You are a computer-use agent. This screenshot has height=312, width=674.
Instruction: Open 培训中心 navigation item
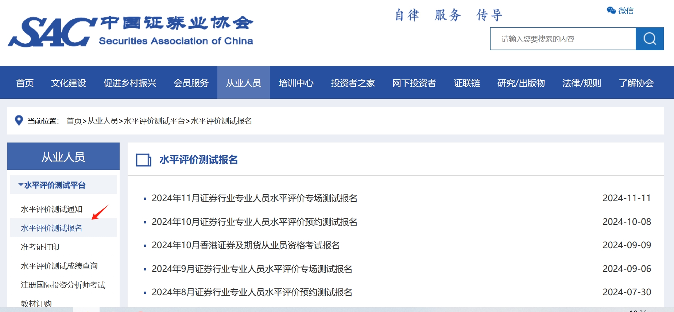coord(296,83)
